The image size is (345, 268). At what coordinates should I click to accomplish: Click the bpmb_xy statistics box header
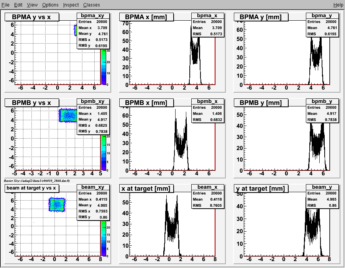(x=93, y=101)
